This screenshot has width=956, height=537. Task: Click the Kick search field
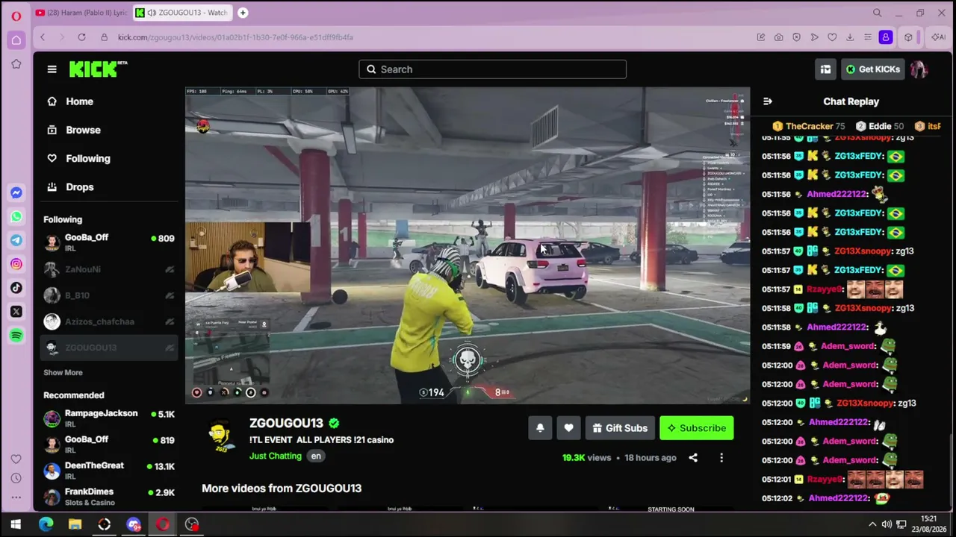(x=492, y=69)
